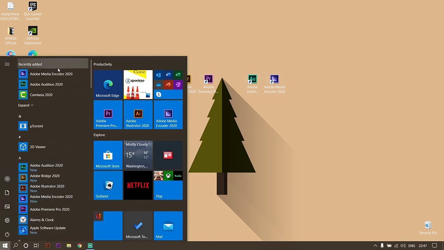Open the Netflix tile
The image size is (444, 250).
point(138,185)
